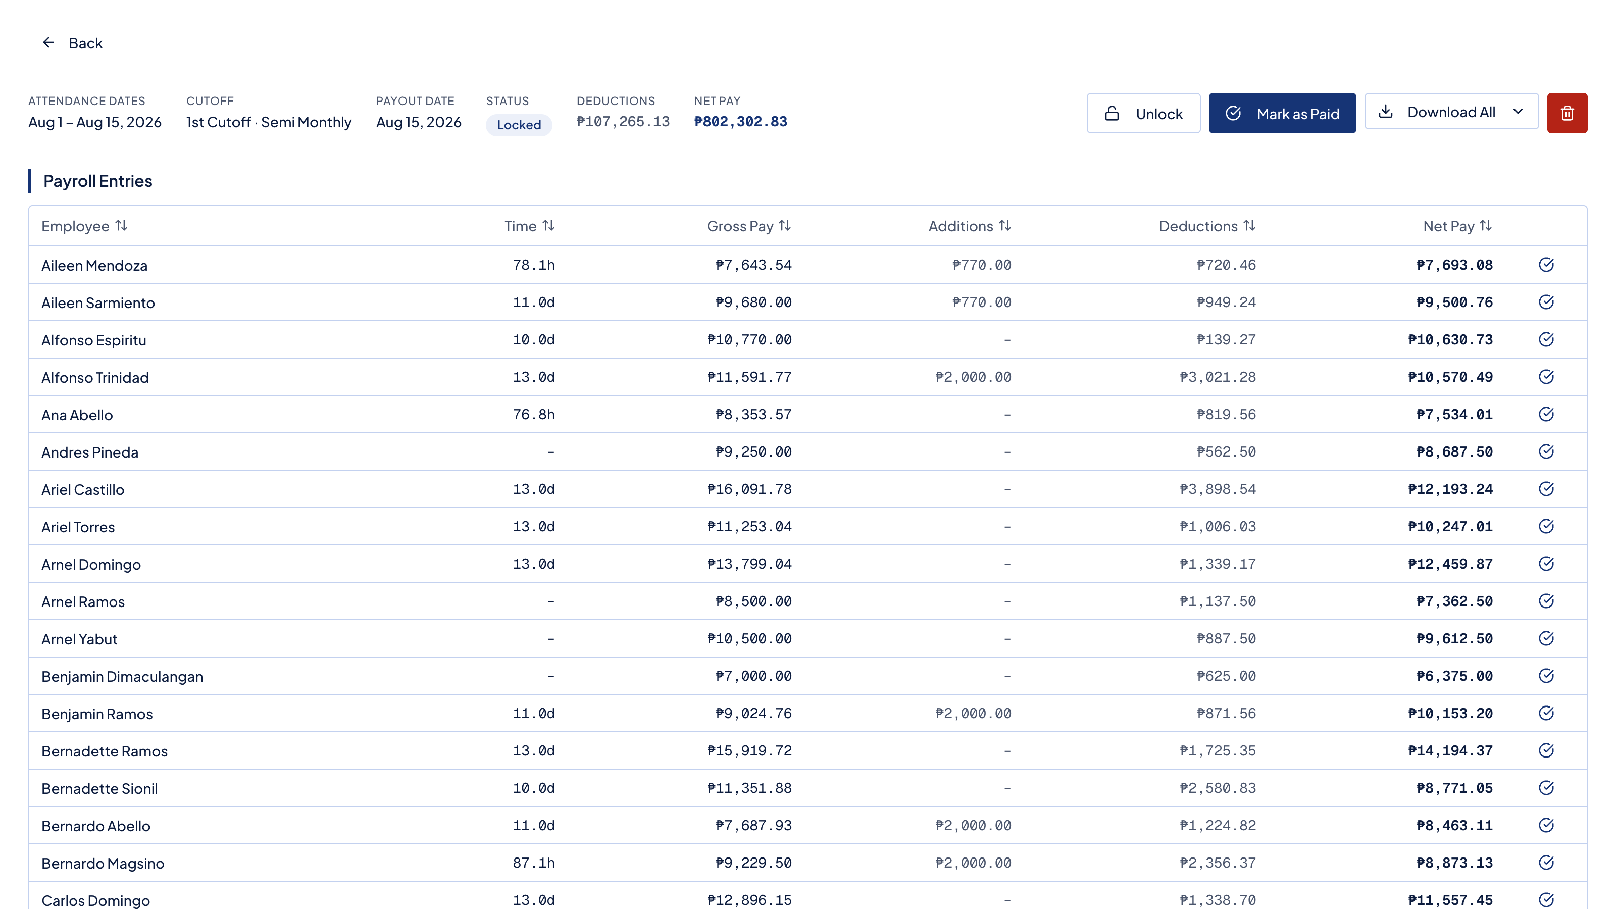Sort table by Time column
1616x909 pixels.
pos(529,226)
